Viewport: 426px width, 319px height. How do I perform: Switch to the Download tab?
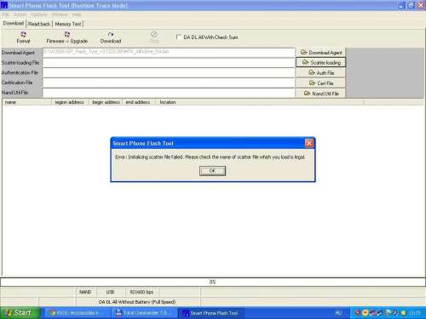tap(13, 24)
